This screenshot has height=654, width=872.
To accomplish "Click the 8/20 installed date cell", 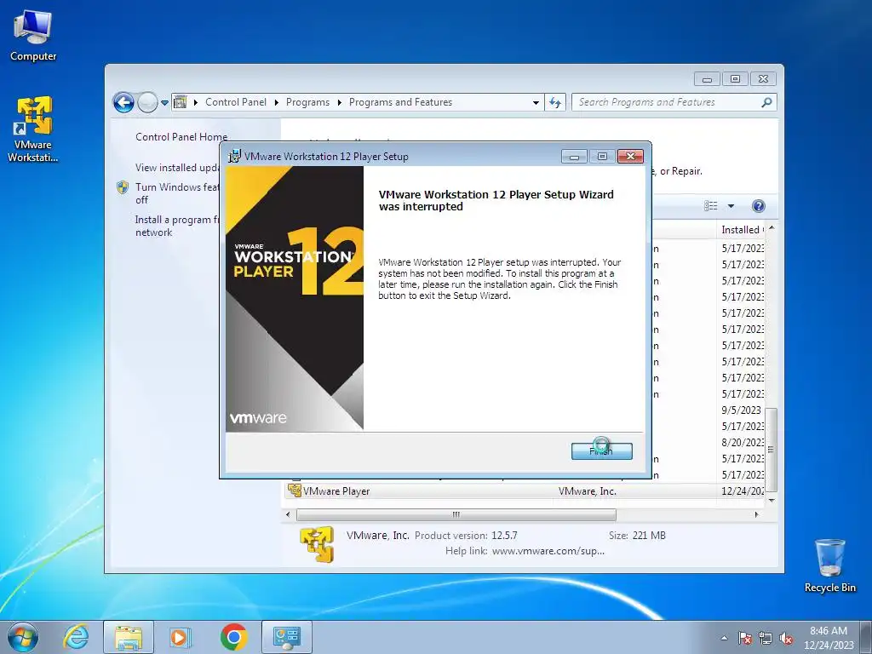I will 743,443.
